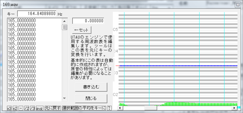The height and width of the screenshot is (113, 243).
Task: Click the graph horizontal scroll left arrow
Action: click(x=120, y=108)
